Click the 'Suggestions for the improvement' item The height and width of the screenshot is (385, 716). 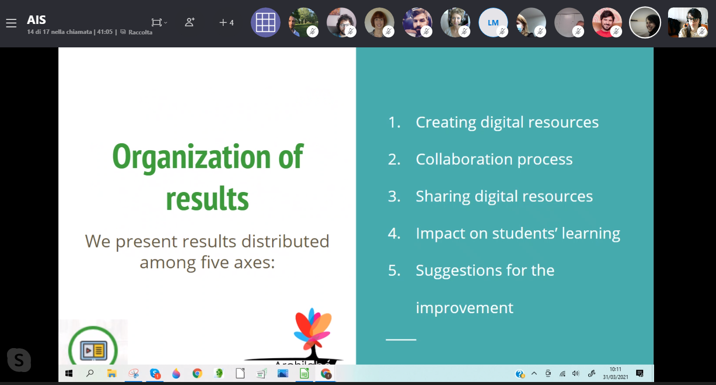click(x=485, y=289)
